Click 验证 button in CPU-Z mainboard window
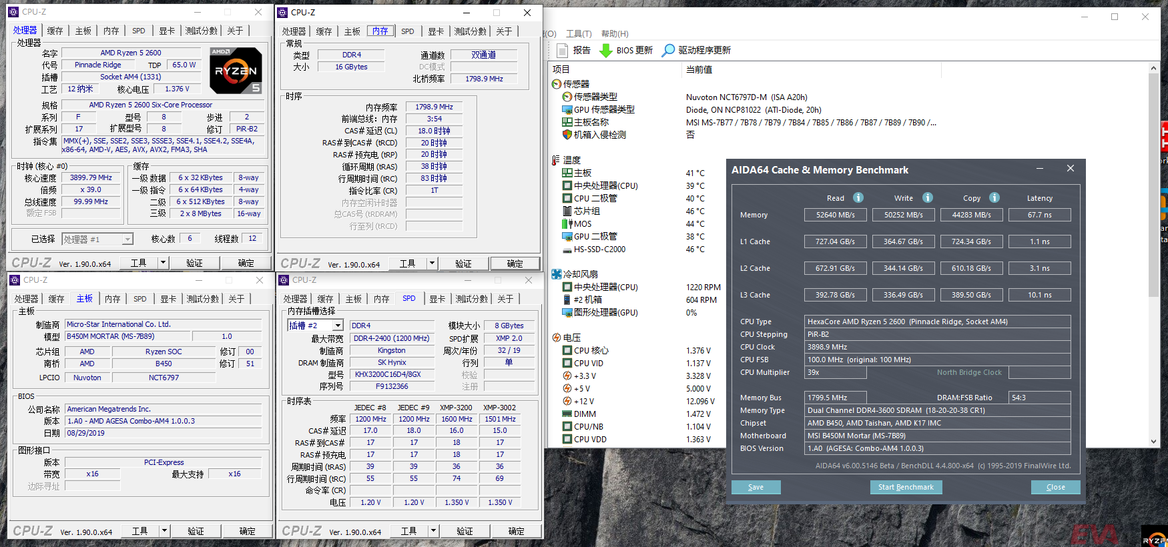Screen dimensions: 1168x547 tap(196, 531)
